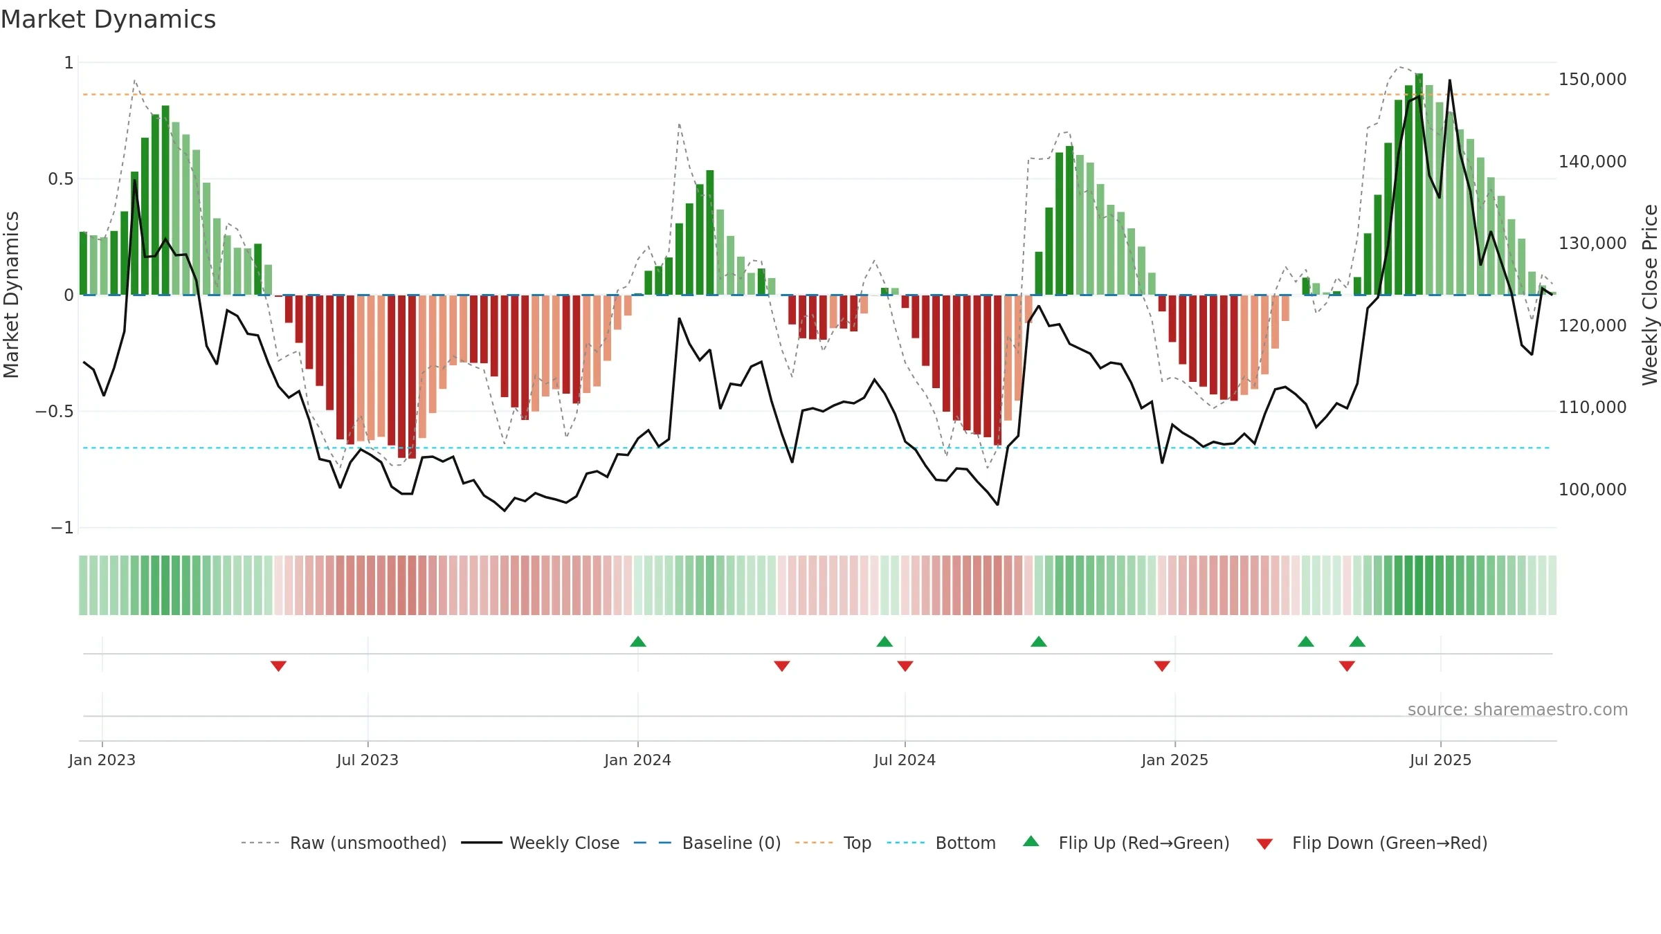Click the −0.5 tick on the left axis

click(55, 412)
